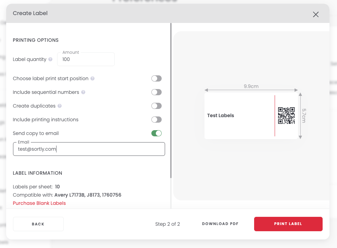Open Purchase Blank Labels link
337x248 pixels.
39,203
